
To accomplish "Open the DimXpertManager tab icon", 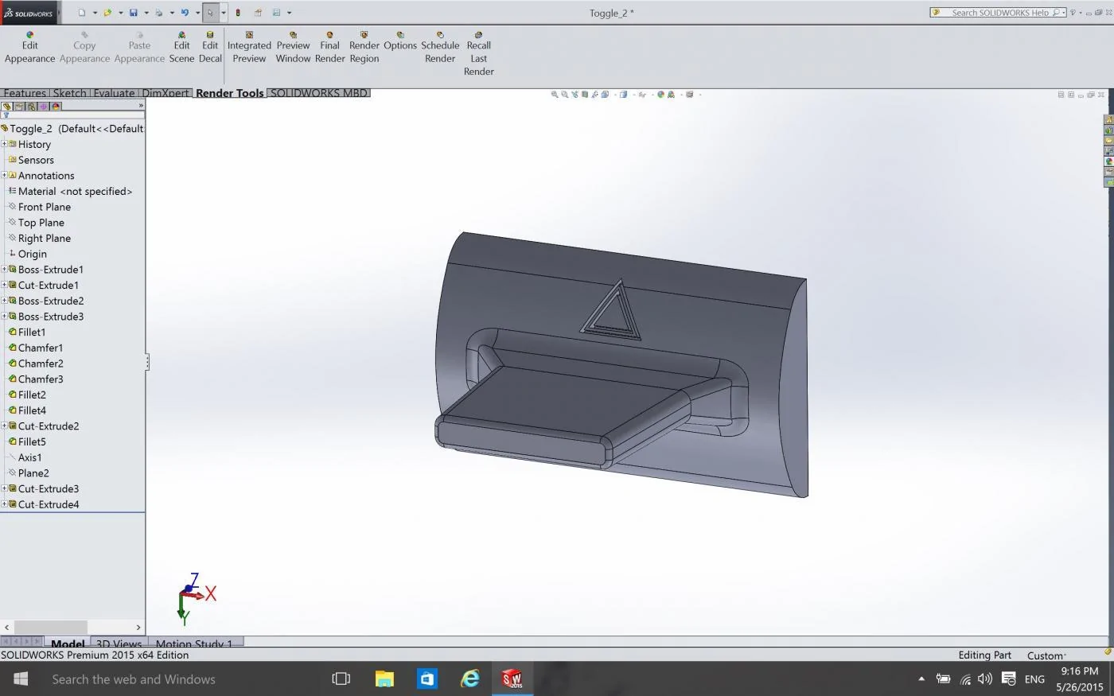I will (44, 106).
